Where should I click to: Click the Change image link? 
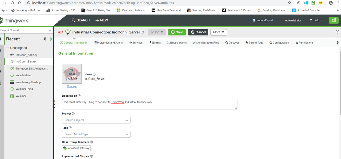click(71, 86)
